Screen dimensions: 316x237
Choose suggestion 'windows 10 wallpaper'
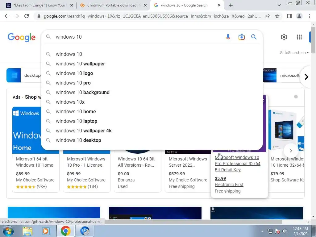pyautogui.click(x=152, y=64)
